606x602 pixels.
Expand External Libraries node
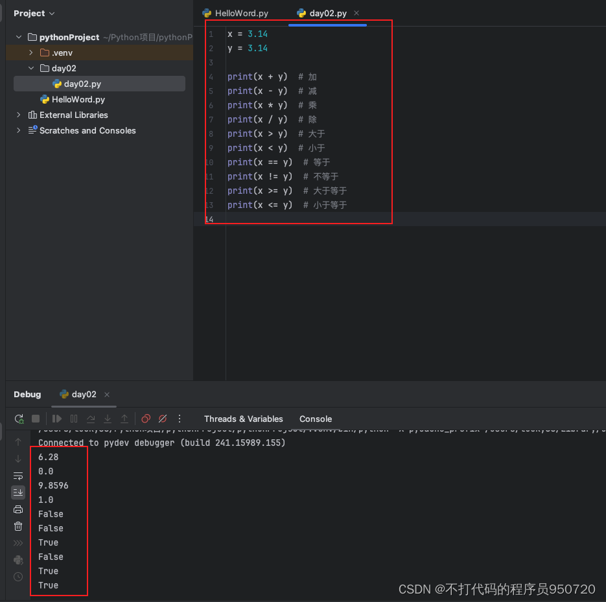coord(19,115)
